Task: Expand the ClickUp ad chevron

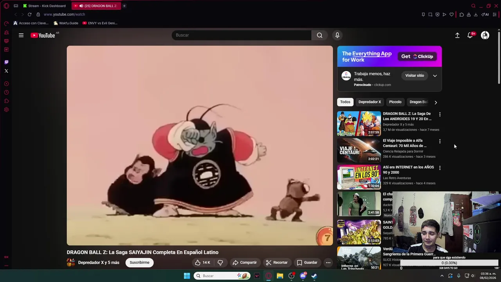Action: (435, 76)
